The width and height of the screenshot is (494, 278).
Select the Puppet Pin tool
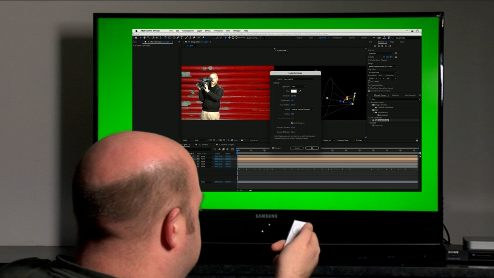(x=203, y=37)
